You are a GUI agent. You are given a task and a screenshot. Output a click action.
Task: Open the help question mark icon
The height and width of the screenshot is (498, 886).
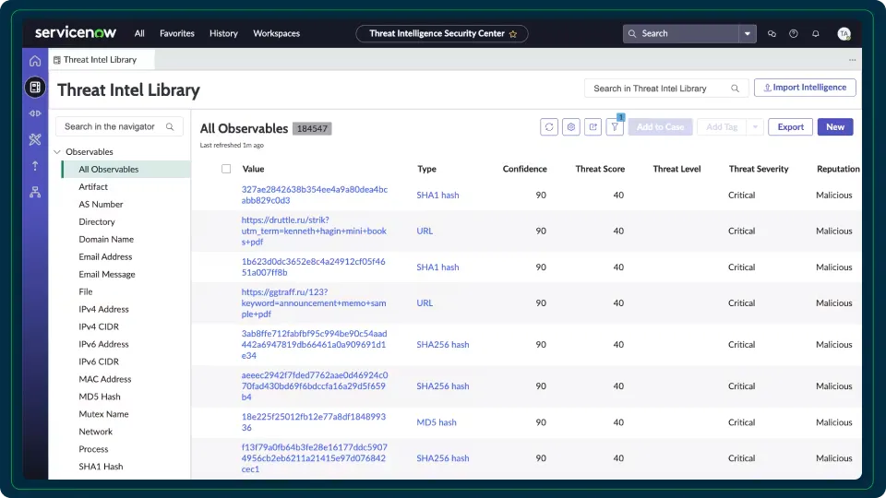(x=794, y=34)
